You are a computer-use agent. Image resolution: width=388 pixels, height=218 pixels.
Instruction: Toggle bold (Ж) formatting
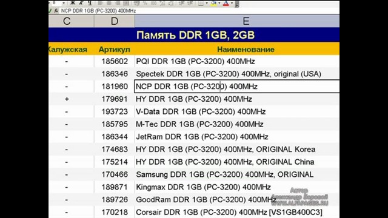pyautogui.click(x=73, y=2)
